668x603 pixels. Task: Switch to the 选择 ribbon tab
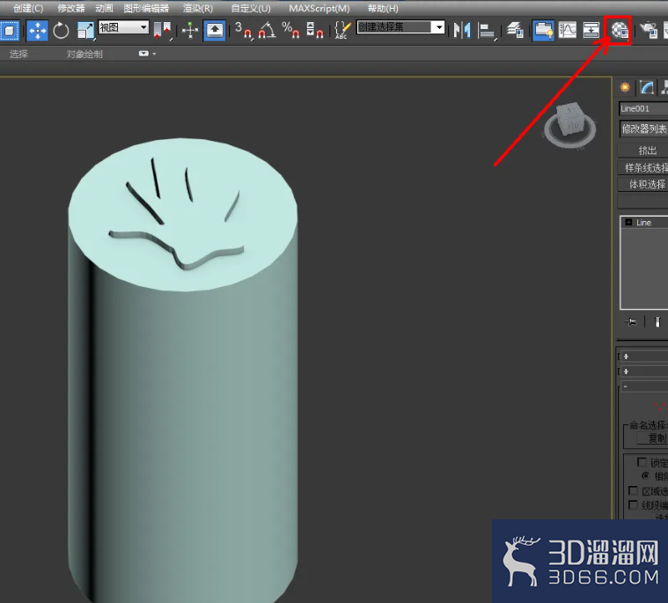point(18,54)
